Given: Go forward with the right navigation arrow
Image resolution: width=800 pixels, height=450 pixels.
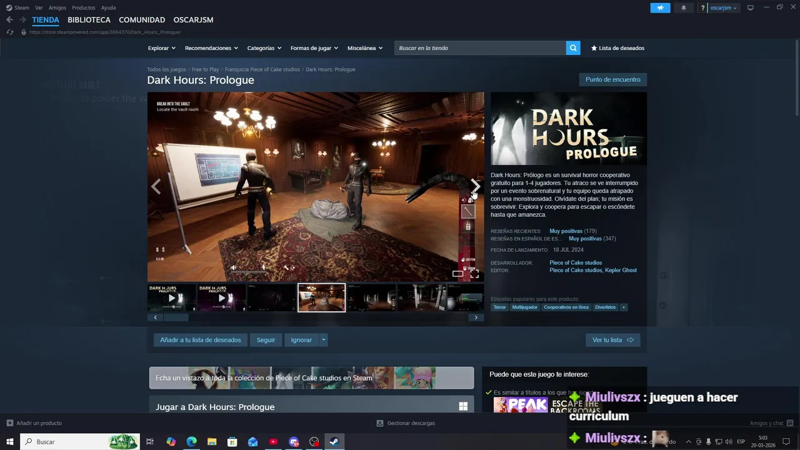Looking at the screenshot, I should [22, 19].
